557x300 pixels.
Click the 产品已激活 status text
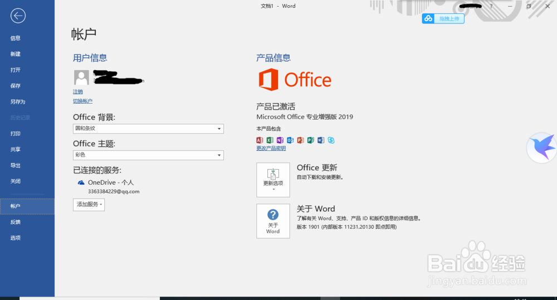(x=276, y=106)
